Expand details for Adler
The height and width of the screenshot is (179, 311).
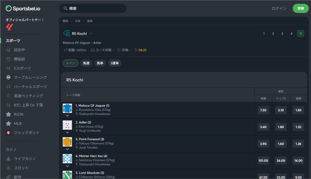tap(67, 132)
